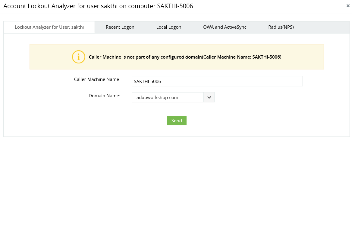Click the dialog title bar text
Image resolution: width=352 pixels, height=235 pixels.
(98, 6)
